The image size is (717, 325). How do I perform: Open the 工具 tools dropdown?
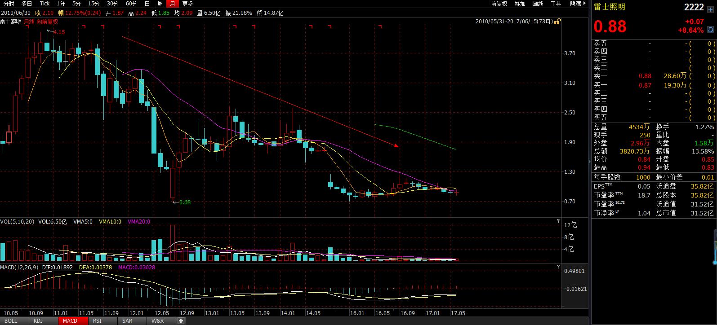556,4
